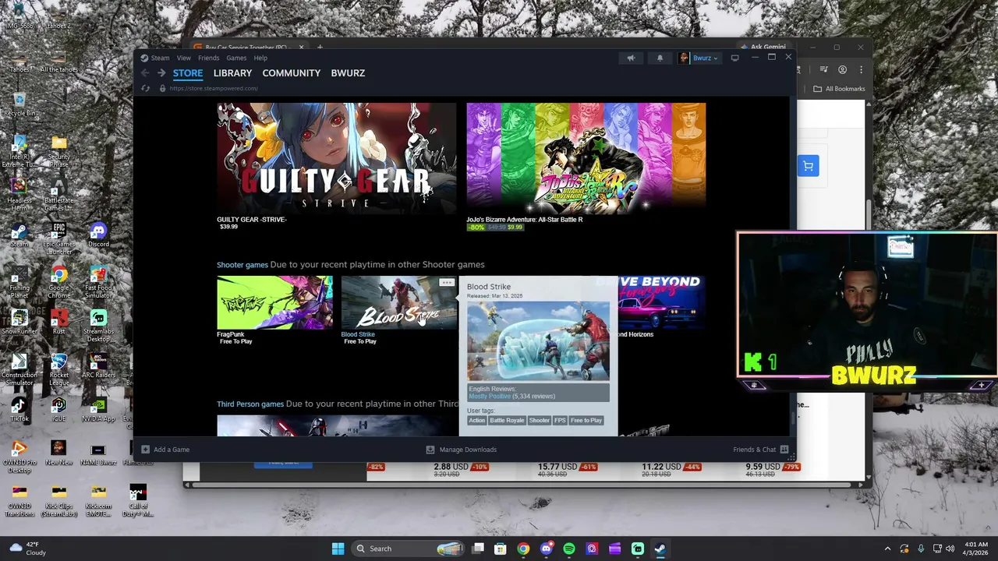Open Steam notifications bell
The image size is (998, 561).
[x=660, y=58]
